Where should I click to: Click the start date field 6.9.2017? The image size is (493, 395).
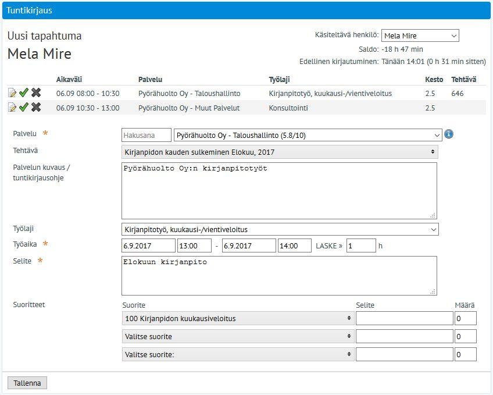[148, 245]
